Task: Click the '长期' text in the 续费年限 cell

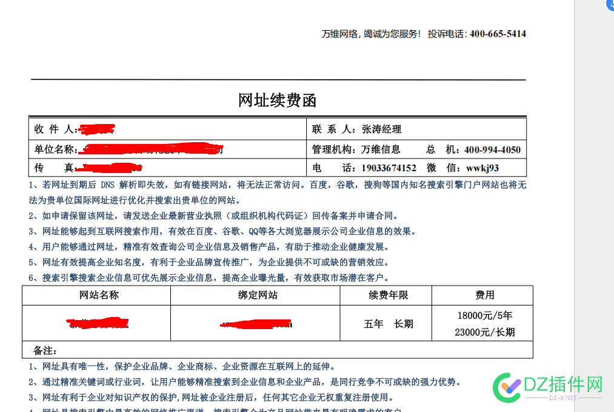Action: (404, 324)
